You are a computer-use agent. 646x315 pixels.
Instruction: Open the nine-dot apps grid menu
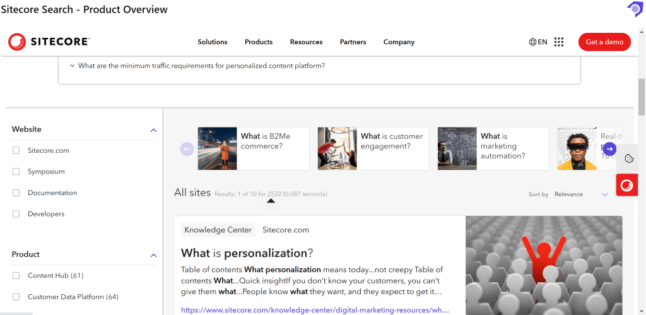559,42
